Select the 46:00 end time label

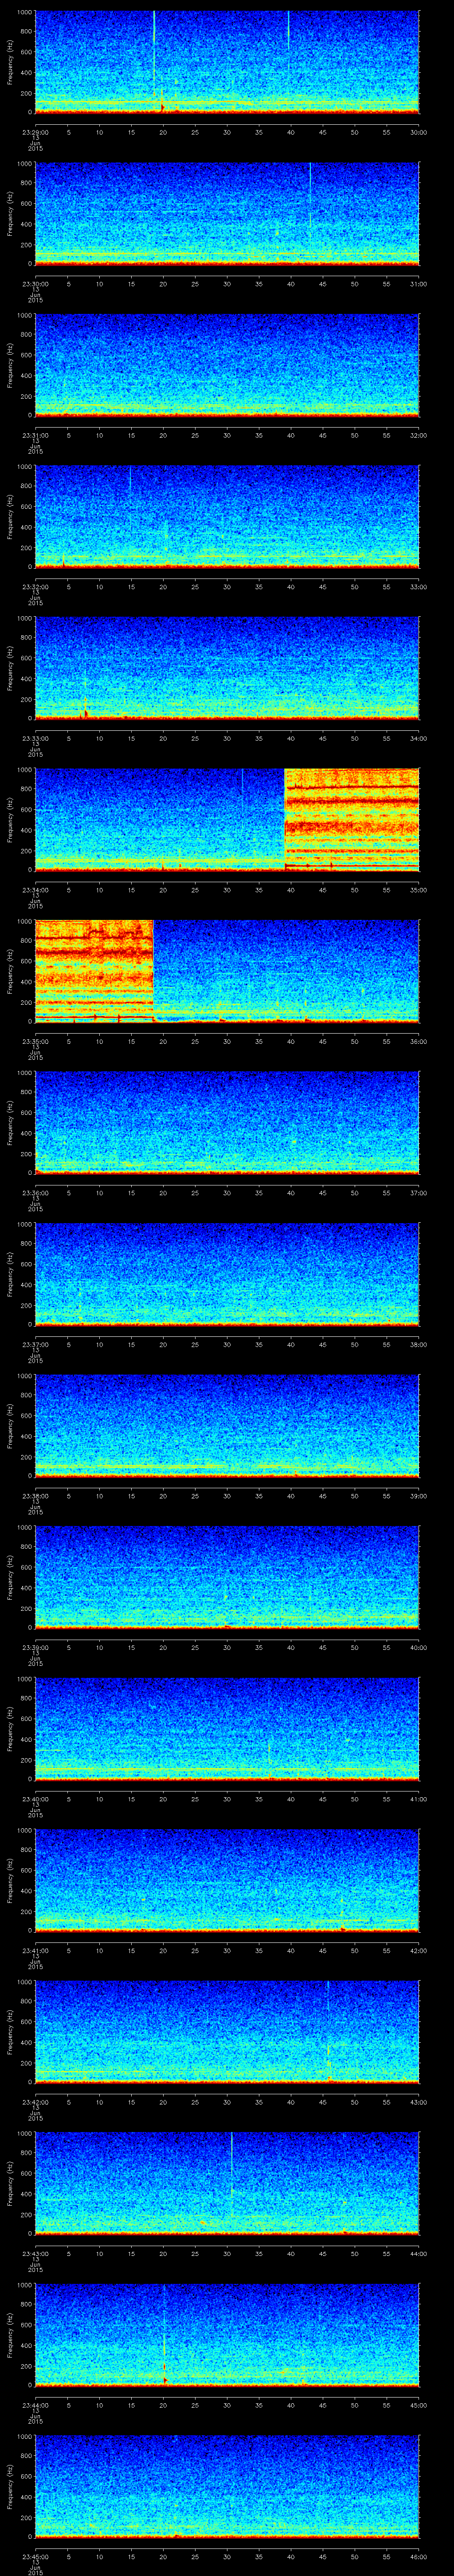pyautogui.click(x=418, y=2556)
